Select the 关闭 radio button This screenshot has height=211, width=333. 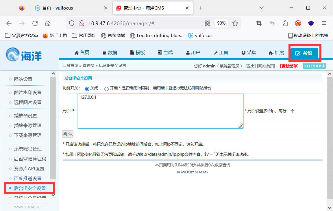(x=87, y=89)
